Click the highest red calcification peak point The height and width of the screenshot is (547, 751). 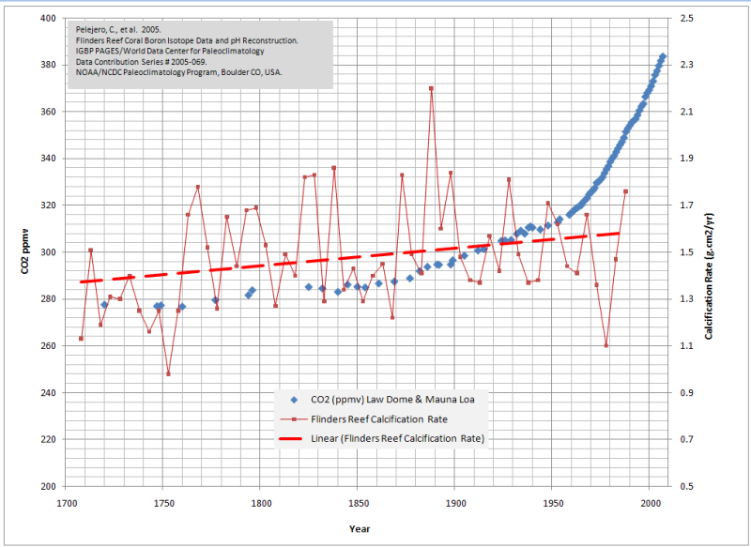431,88
